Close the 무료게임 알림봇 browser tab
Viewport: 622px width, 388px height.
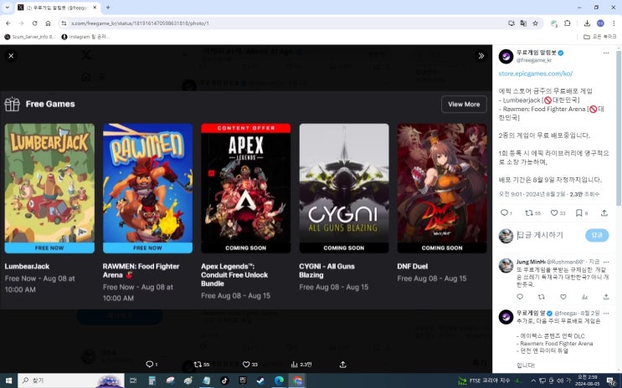pos(95,8)
